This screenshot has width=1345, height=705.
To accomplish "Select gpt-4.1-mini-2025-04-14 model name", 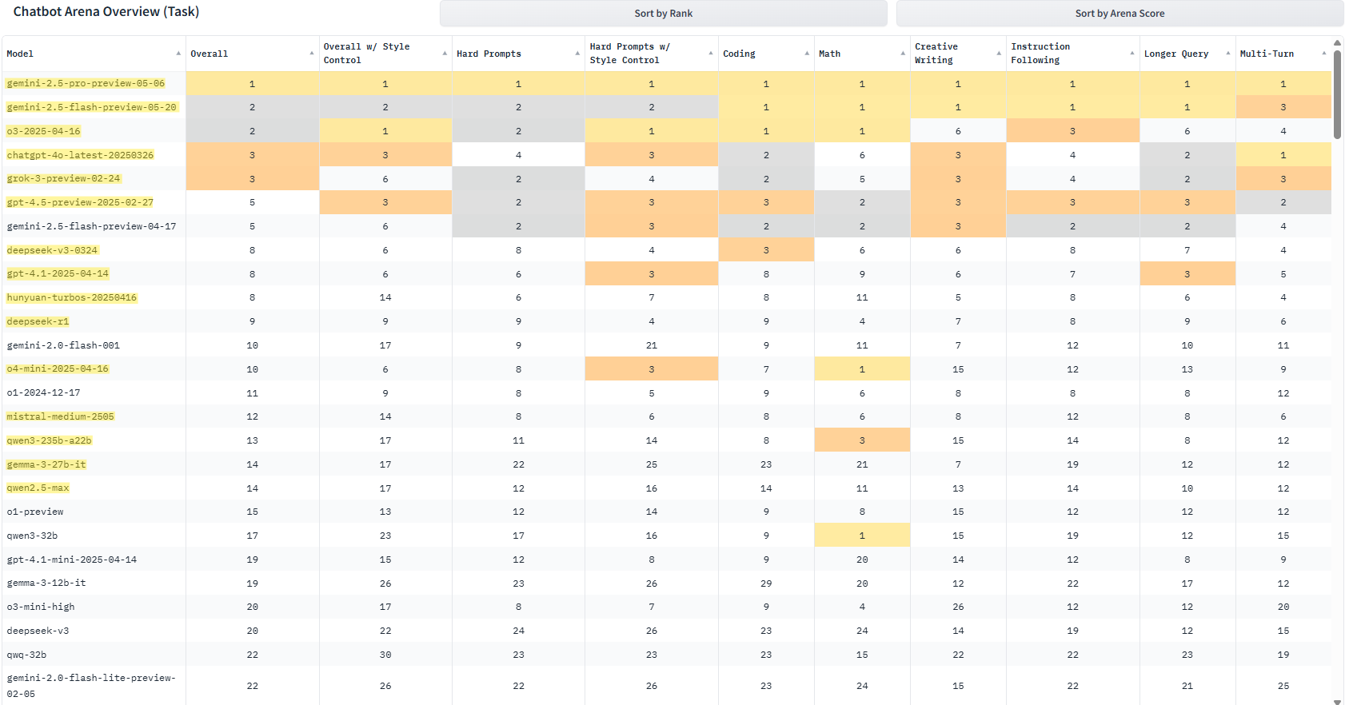I will [x=72, y=560].
